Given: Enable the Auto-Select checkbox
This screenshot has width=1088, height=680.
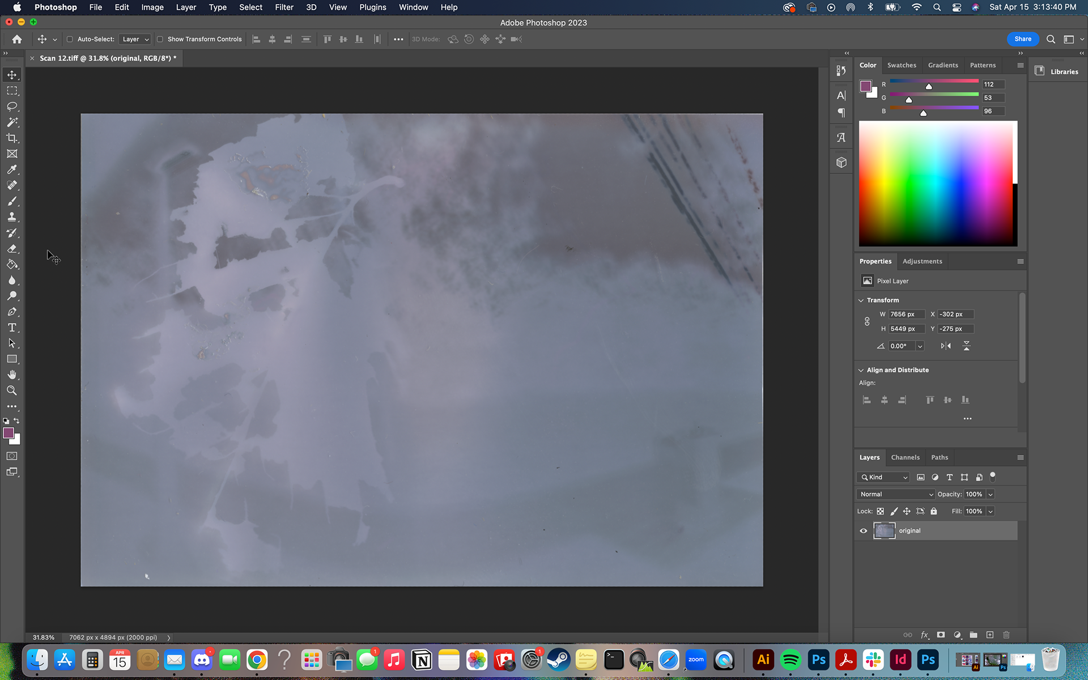Looking at the screenshot, I should 69,39.
